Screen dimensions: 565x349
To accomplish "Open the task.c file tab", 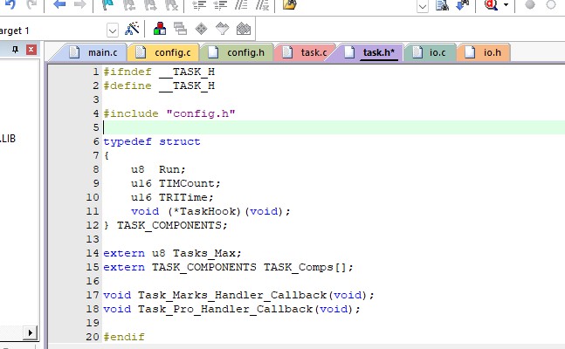I will pos(304,53).
